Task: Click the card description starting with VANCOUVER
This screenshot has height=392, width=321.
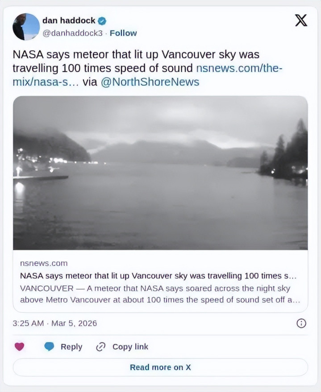Action: (x=160, y=294)
